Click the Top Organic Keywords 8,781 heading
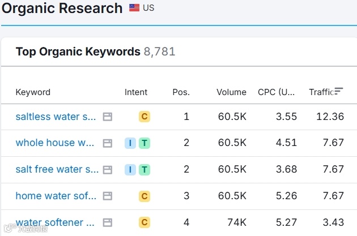The image size is (357, 236). [x=95, y=52]
